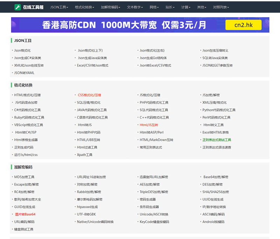Open the red Html/JS互转 link
280x239 pixels.
(149, 125)
